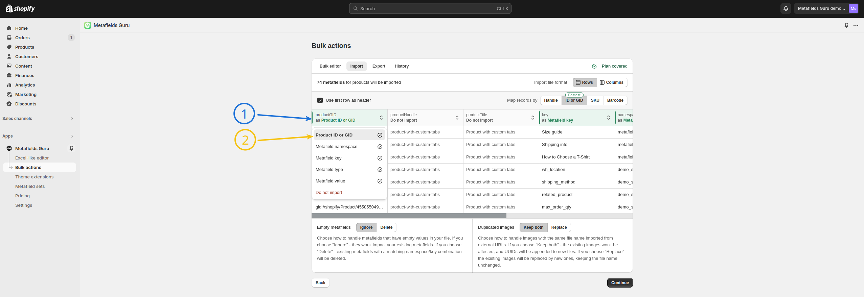Click the Ms account avatar
This screenshot has height=297, width=864.
click(854, 8)
